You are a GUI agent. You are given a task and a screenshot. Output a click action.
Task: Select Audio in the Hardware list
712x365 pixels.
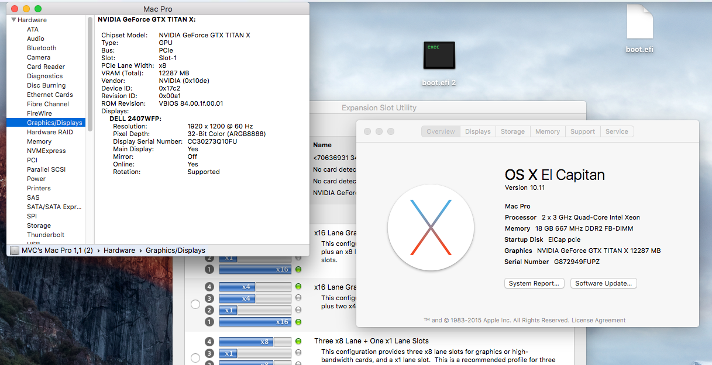point(36,39)
